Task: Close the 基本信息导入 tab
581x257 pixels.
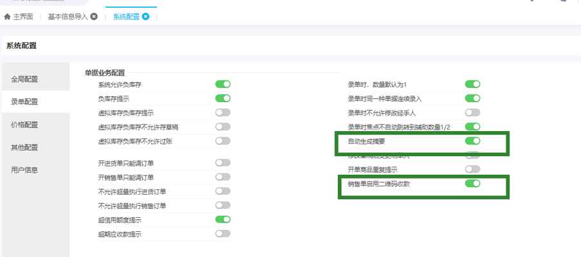Action: (94, 17)
